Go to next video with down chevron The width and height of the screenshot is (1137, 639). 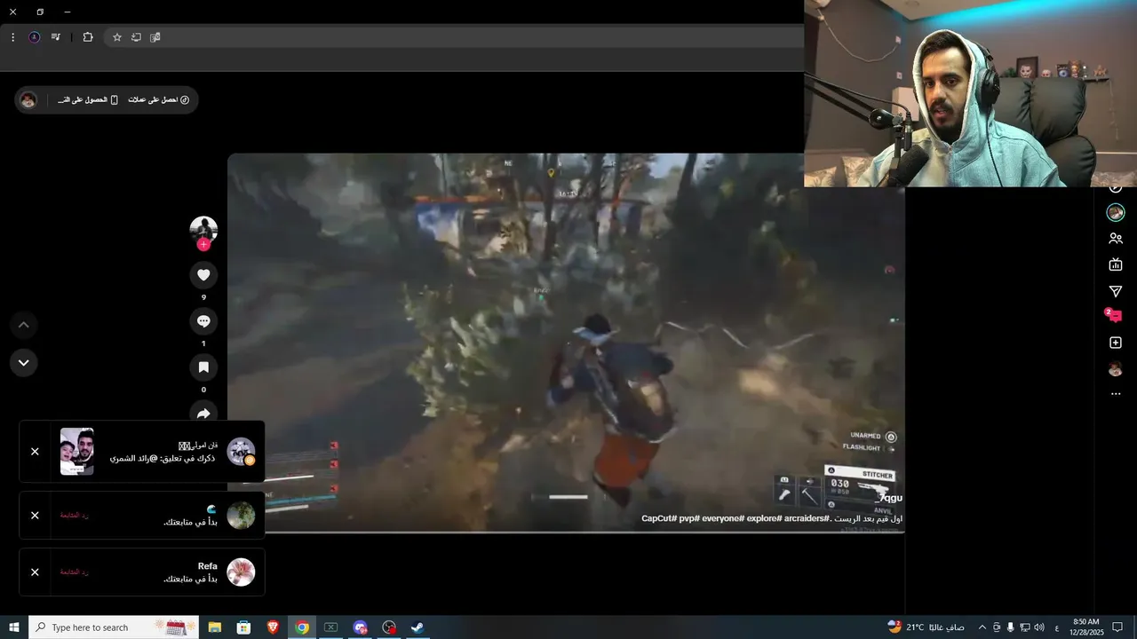tap(24, 363)
